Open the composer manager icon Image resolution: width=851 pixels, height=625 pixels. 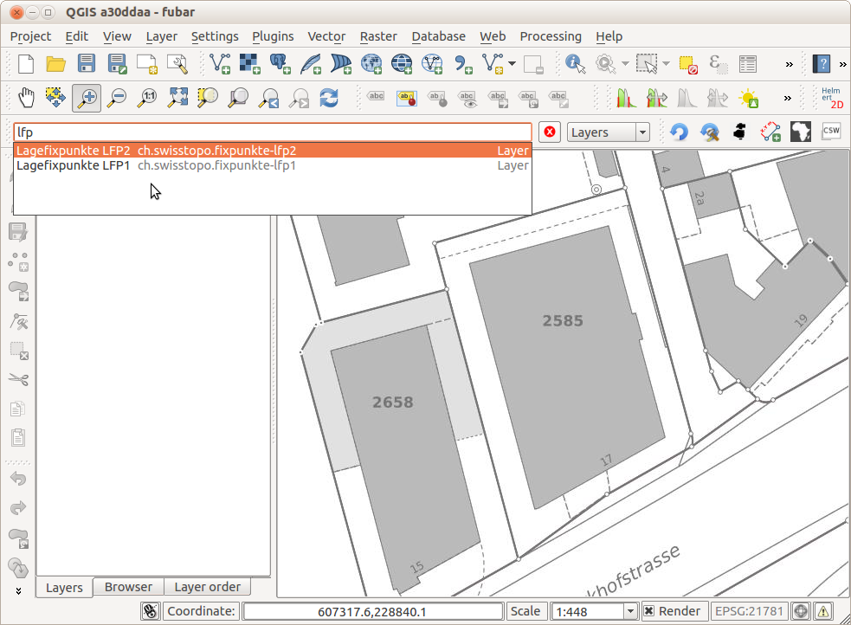tap(177, 64)
